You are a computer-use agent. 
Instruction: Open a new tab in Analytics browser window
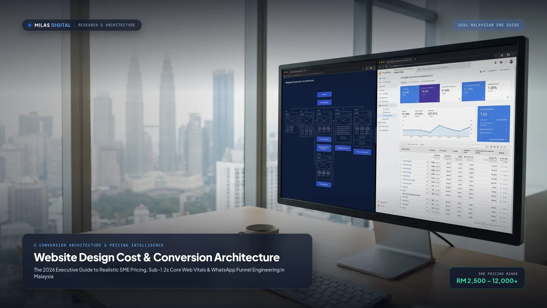pos(415,59)
